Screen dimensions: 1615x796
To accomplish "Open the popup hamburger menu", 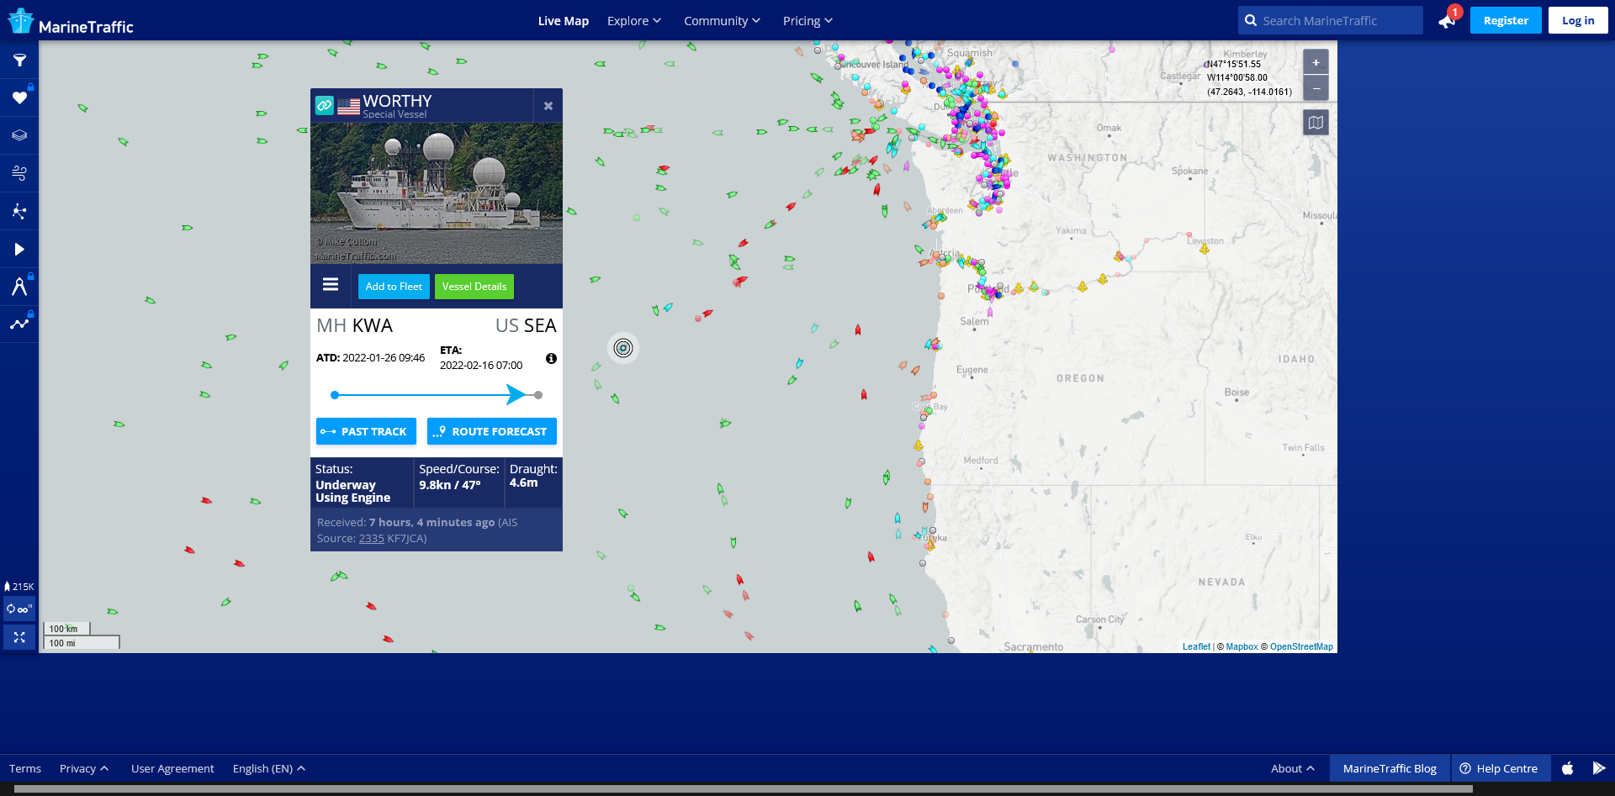I will pyautogui.click(x=331, y=285).
